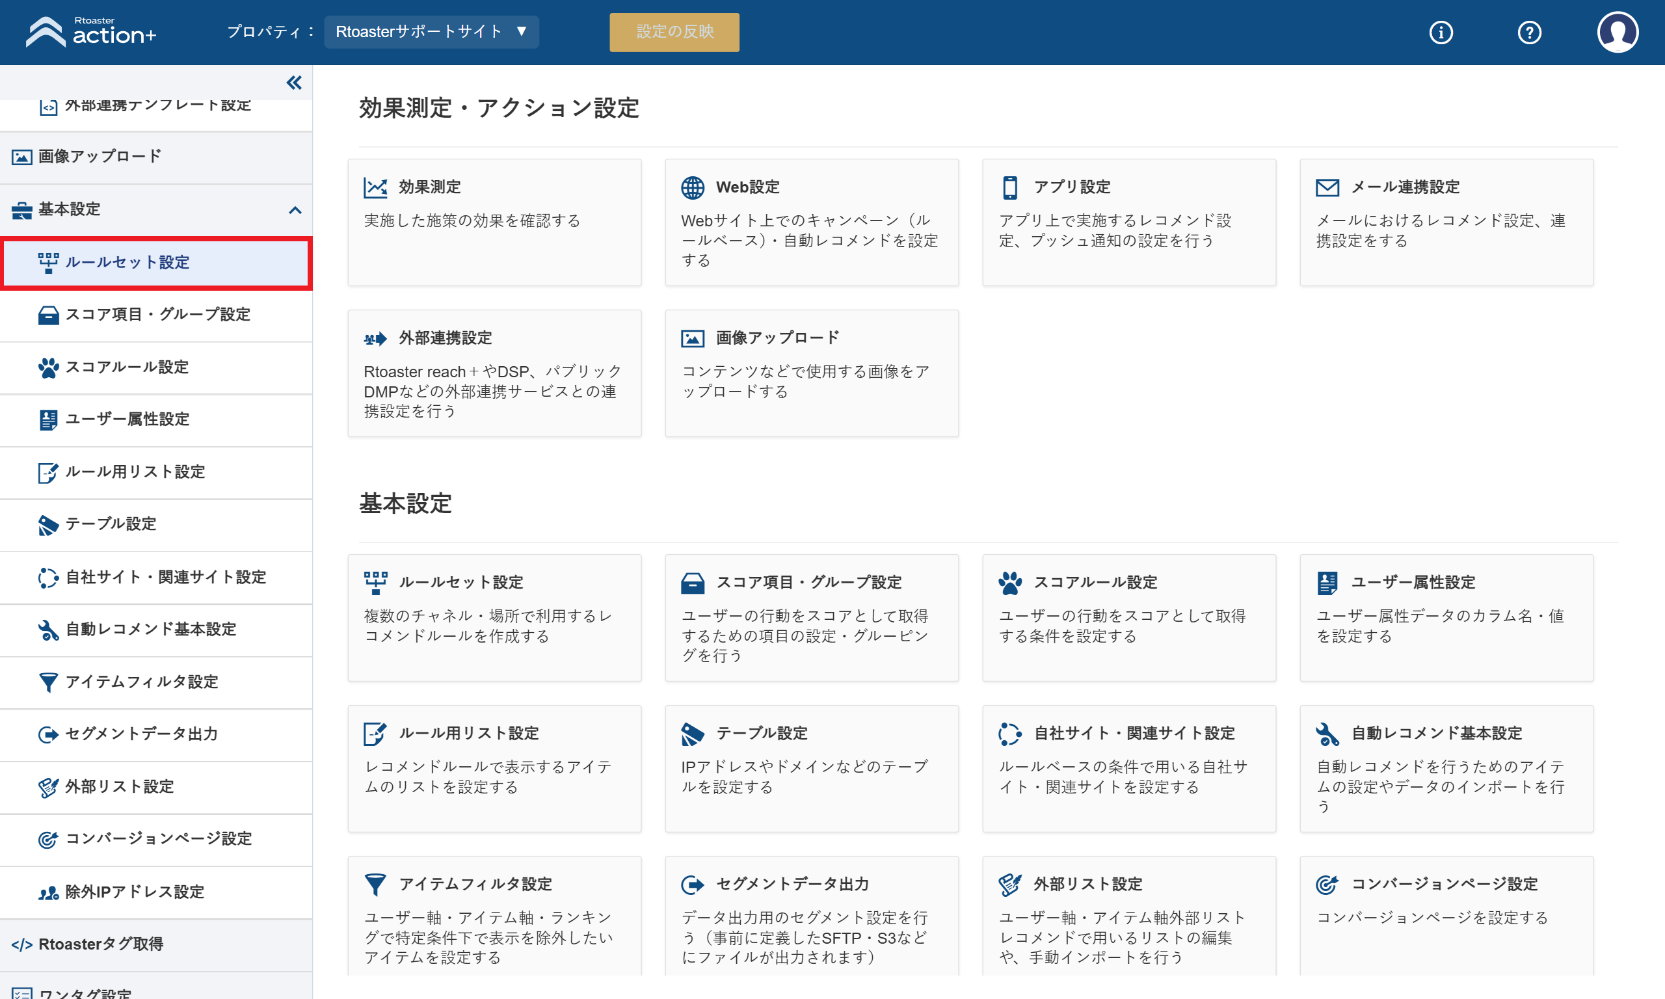
Task: Click the sidebar code icon for Rtoasterタグ取得
Action: pyautogui.click(x=21, y=945)
